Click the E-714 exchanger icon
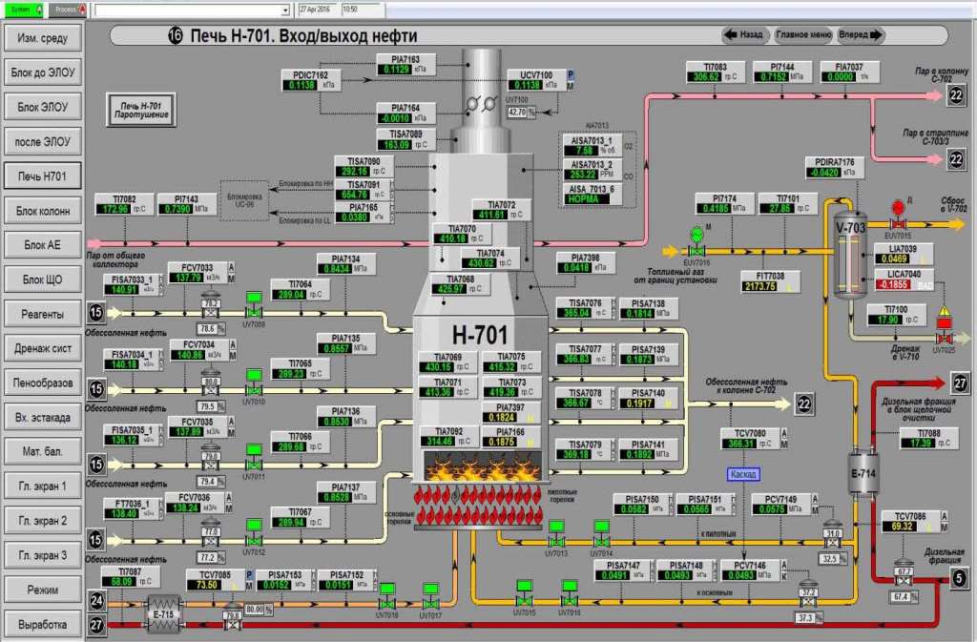977x642 pixels. pyautogui.click(x=863, y=472)
